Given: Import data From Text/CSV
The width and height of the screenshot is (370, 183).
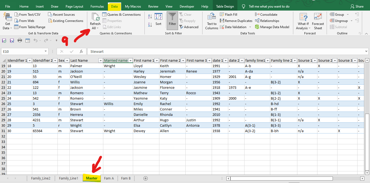Looking at the screenshot, I should [27, 15].
